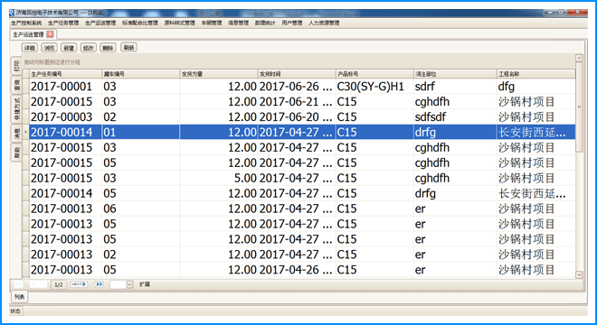This screenshot has height=325, width=597.
Task: Open the 数据统计 menu
Action: (x=265, y=23)
